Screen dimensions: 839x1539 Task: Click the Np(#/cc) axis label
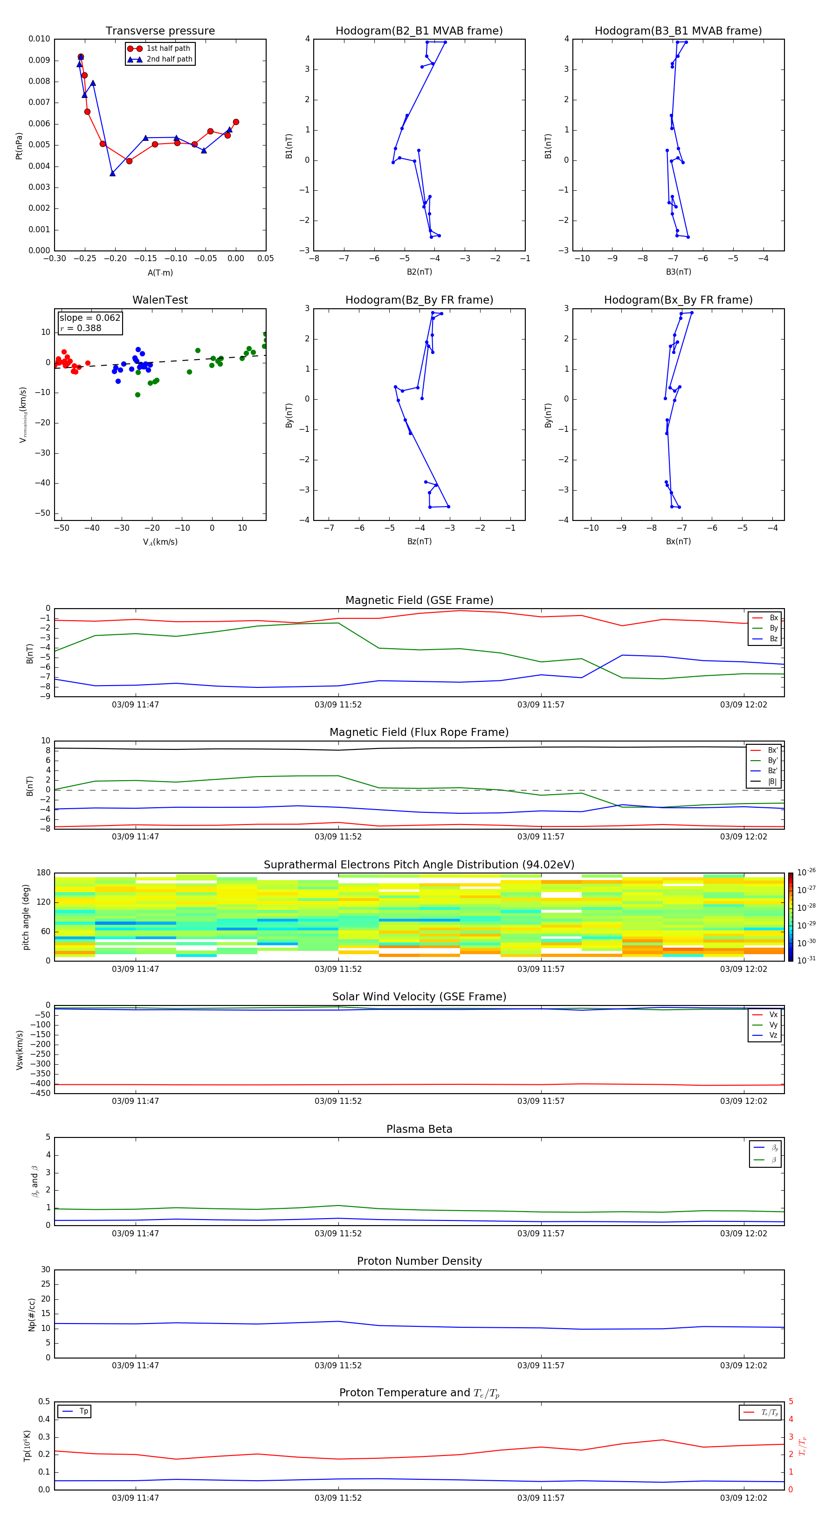point(32,1314)
